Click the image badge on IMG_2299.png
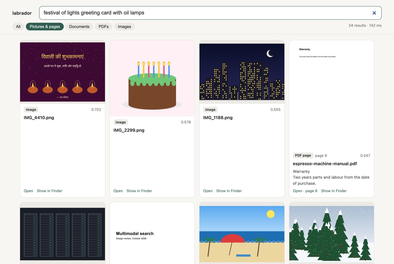394x264 pixels. [x=121, y=122]
